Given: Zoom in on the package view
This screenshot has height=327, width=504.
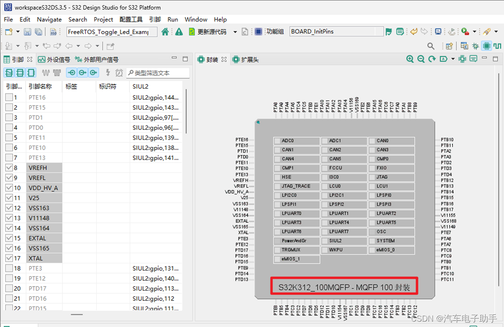Looking at the screenshot, I should pyautogui.click(x=410, y=59).
